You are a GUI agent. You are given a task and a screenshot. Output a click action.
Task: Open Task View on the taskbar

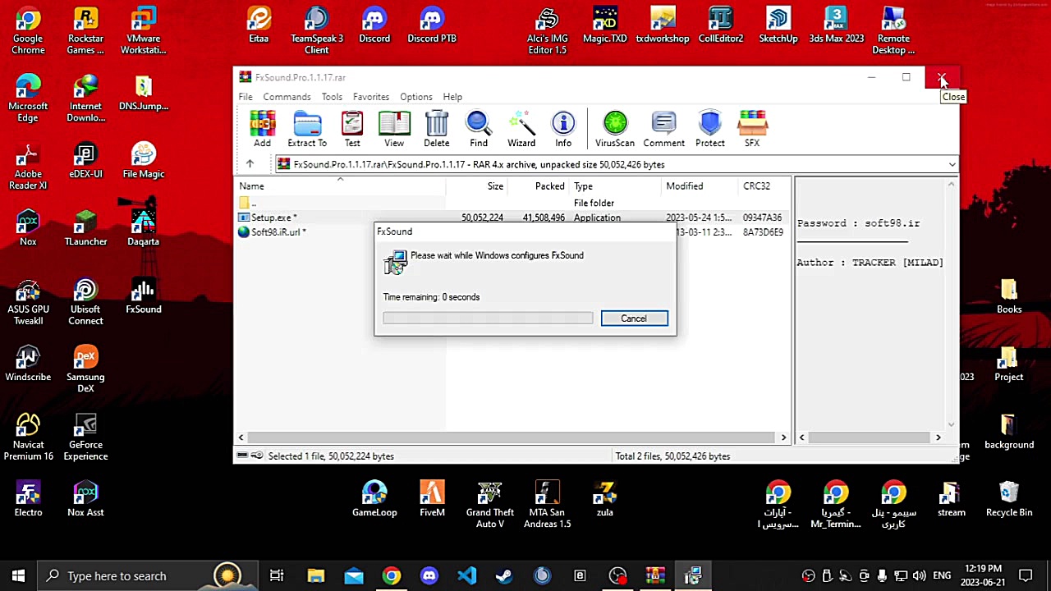coord(277,575)
